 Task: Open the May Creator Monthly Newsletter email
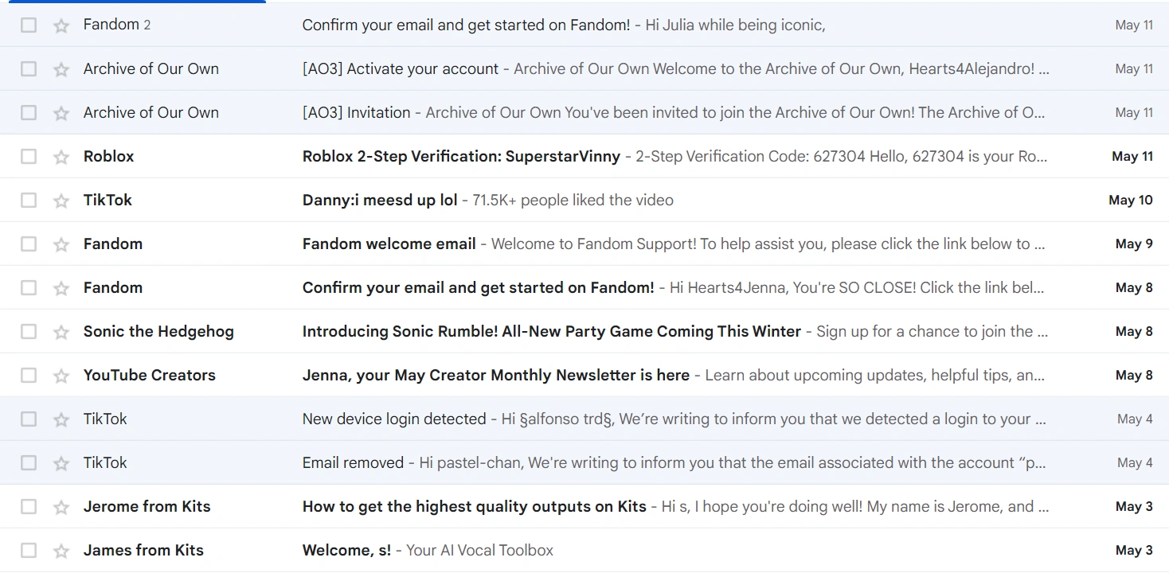[x=495, y=376]
